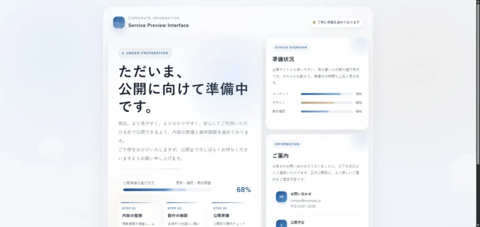The image size is (480, 227).
Task: Click the UNDER PREPARATION badge
Action: tap(145, 53)
